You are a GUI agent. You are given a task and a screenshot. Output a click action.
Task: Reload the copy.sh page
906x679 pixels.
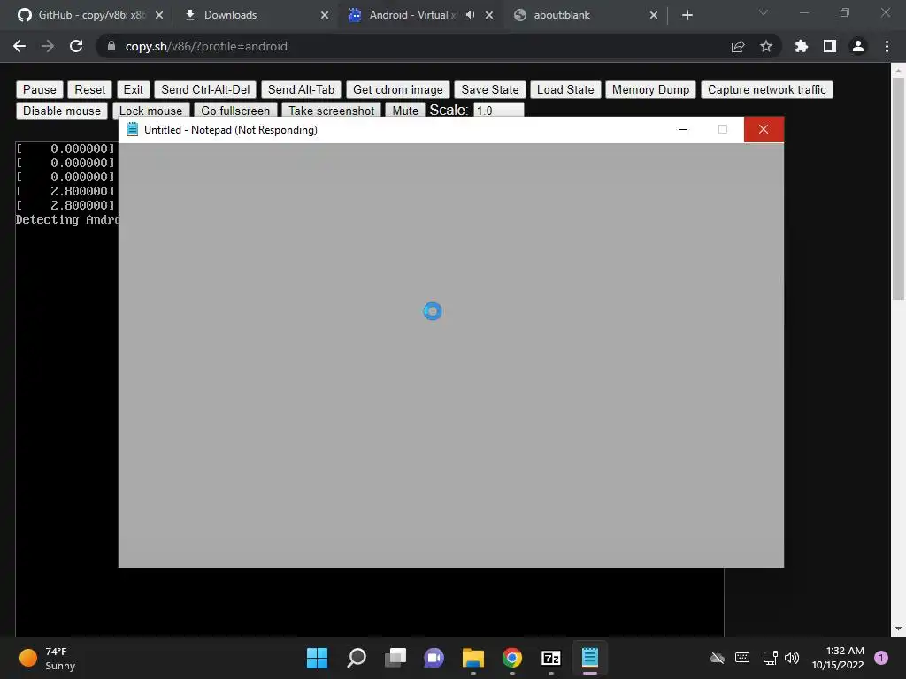click(76, 46)
